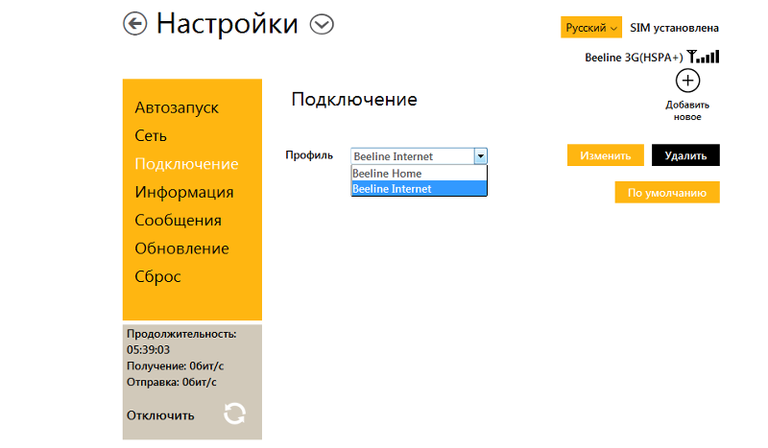Choose Beeline Home from profile list
The height and width of the screenshot is (448, 768).
click(420, 174)
